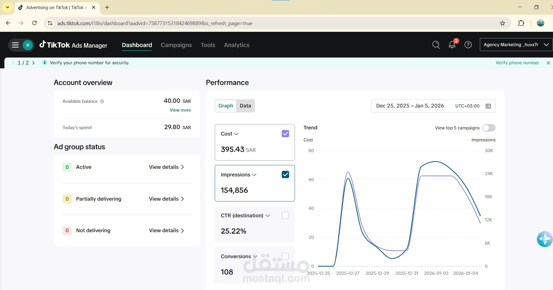
Task: Check the Conversions metric checkbox
Action: click(285, 256)
